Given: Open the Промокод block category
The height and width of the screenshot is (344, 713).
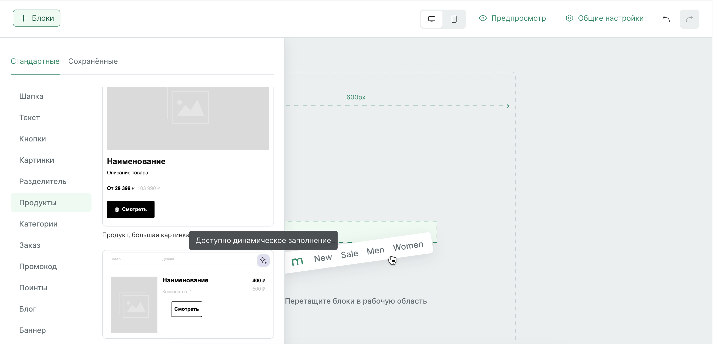Looking at the screenshot, I should (x=51, y=267).
